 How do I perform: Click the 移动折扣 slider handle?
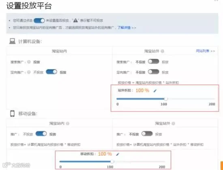point(112,161)
